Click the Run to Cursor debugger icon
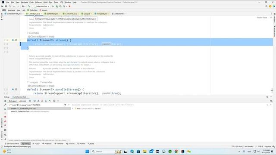 pos(50,101)
